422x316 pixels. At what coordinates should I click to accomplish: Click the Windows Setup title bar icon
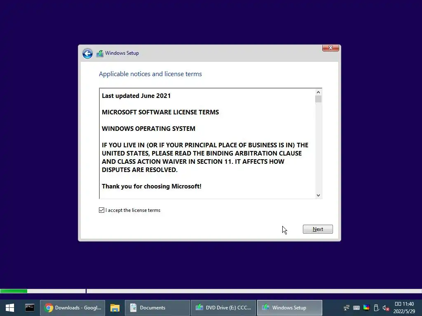coord(100,53)
